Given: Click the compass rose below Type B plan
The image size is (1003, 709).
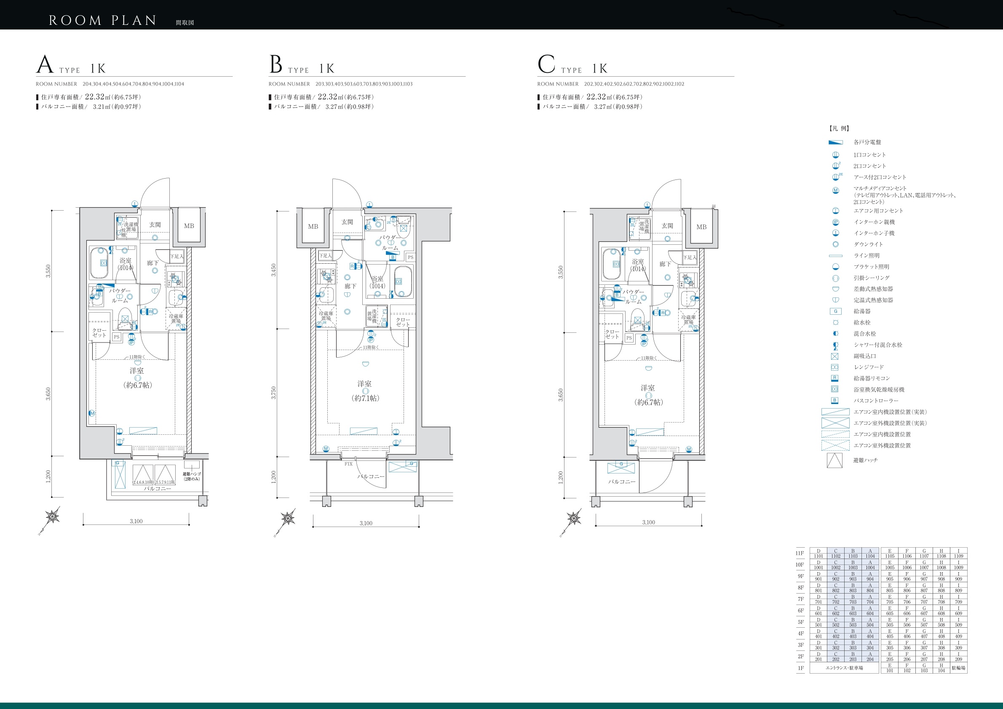Looking at the screenshot, I should click(286, 522).
